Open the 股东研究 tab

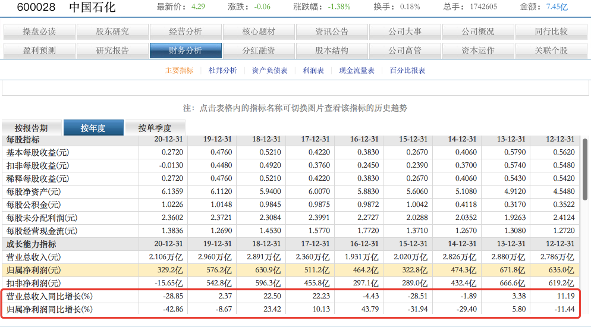(x=112, y=32)
